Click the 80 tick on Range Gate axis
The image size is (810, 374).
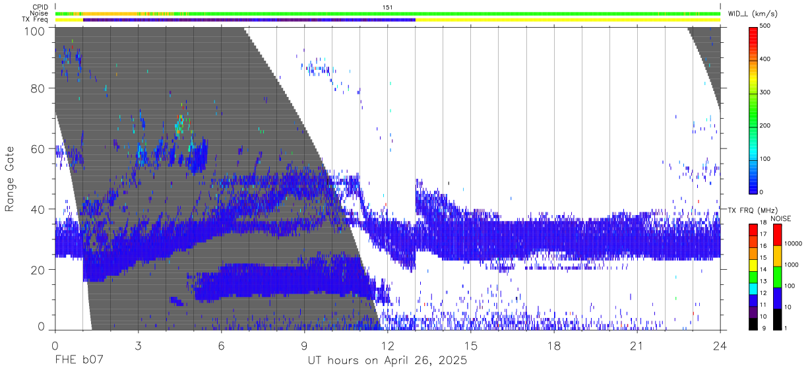point(38,88)
